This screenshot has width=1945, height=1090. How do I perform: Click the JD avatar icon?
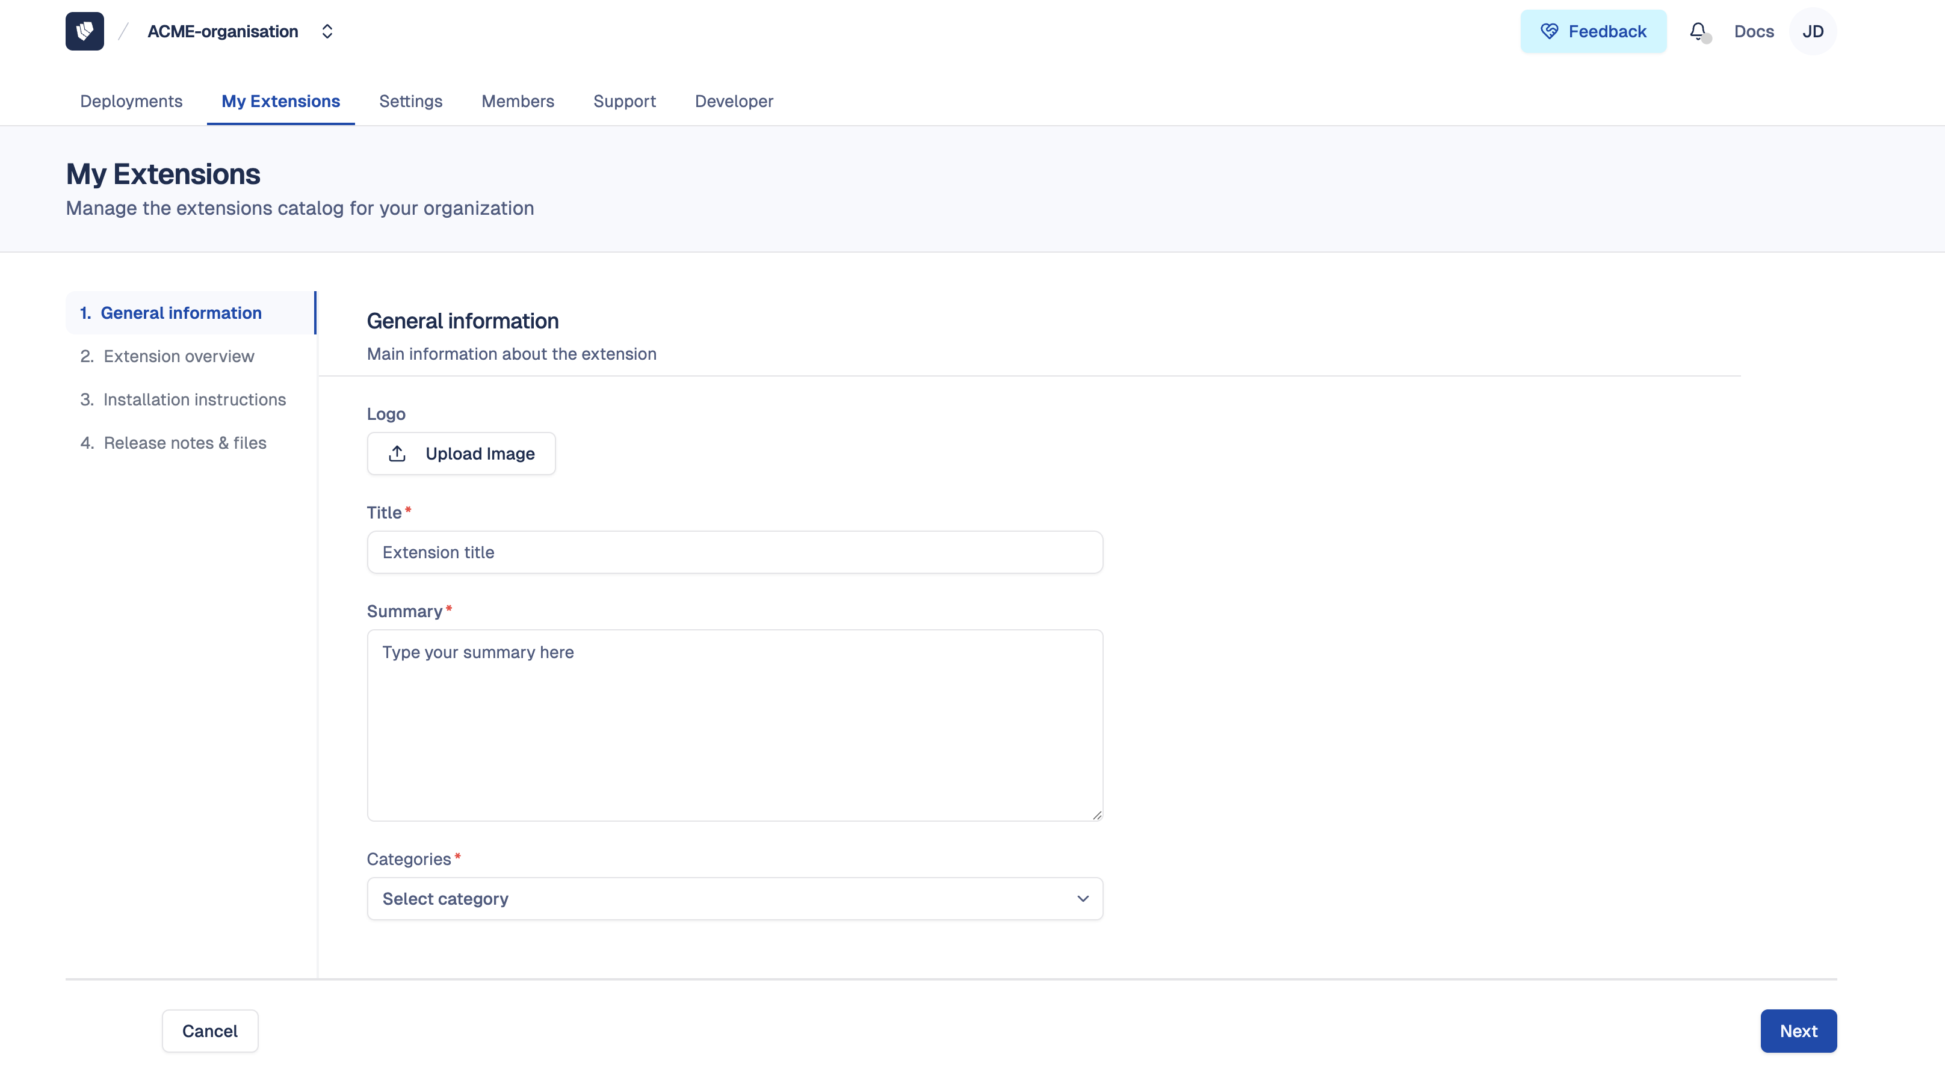1813,31
